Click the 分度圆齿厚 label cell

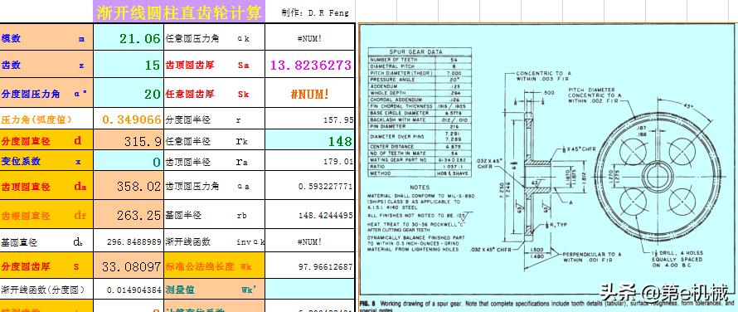coord(46,266)
